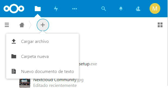
Task: Open the notifications bell icon
Action: point(121,8)
